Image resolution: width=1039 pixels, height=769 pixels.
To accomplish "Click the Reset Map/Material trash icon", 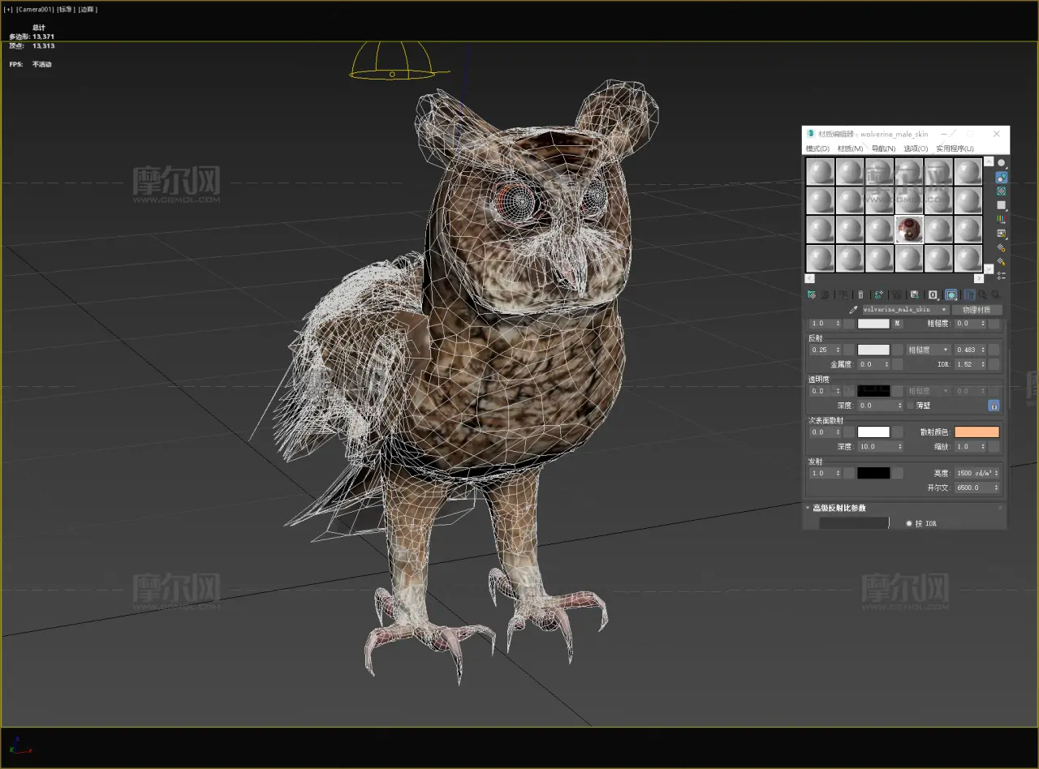I will (860, 294).
